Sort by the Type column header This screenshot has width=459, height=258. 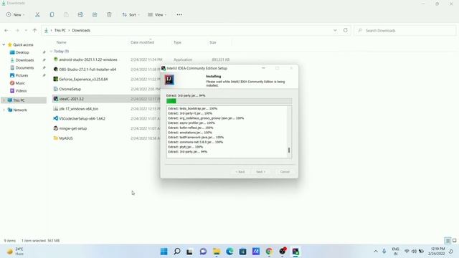point(177,42)
